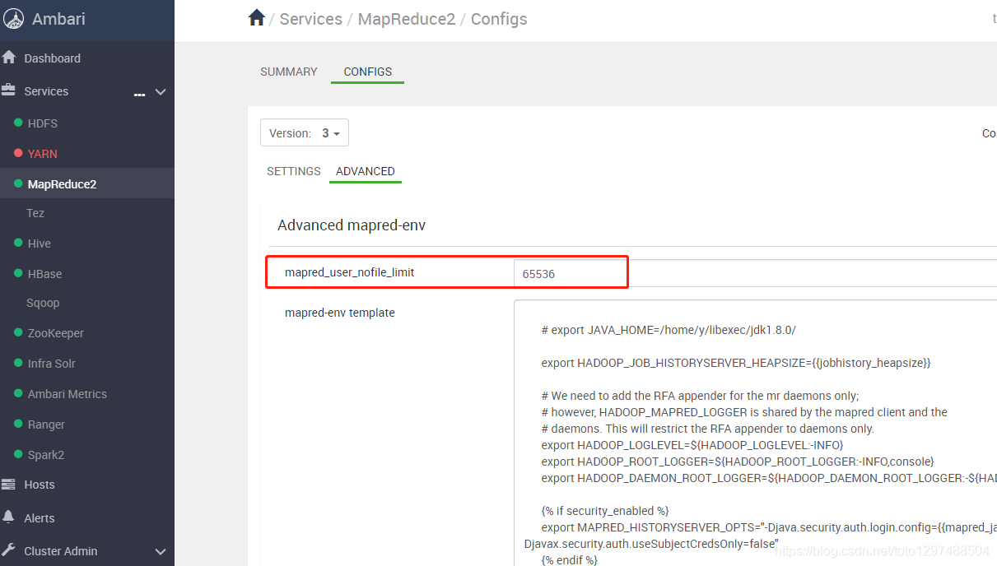Click the home icon in breadcrumb
Image resolution: width=997 pixels, height=566 pixels.
coord(257,18)
